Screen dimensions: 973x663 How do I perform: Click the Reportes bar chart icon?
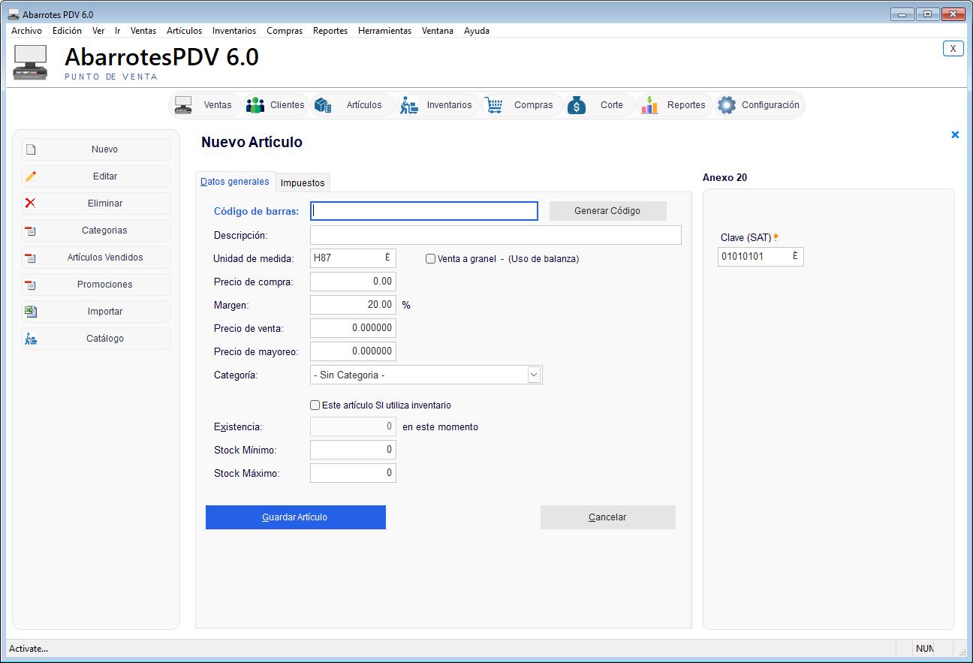649,105
